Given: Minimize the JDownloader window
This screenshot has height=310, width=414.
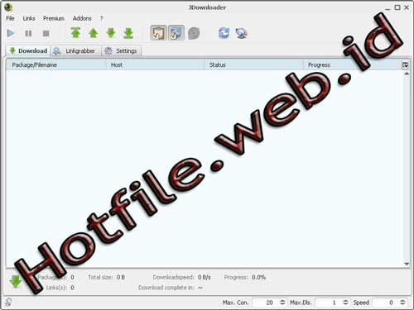Looking at the screenshot, I should (x=388, y=8).
